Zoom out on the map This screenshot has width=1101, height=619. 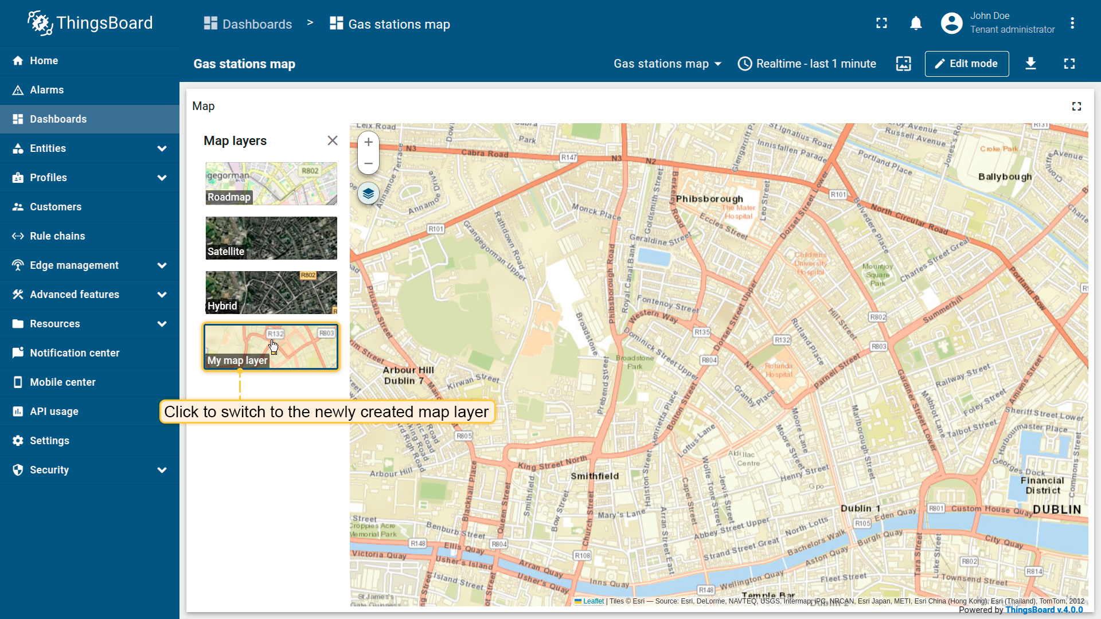[x=368, y=163]
